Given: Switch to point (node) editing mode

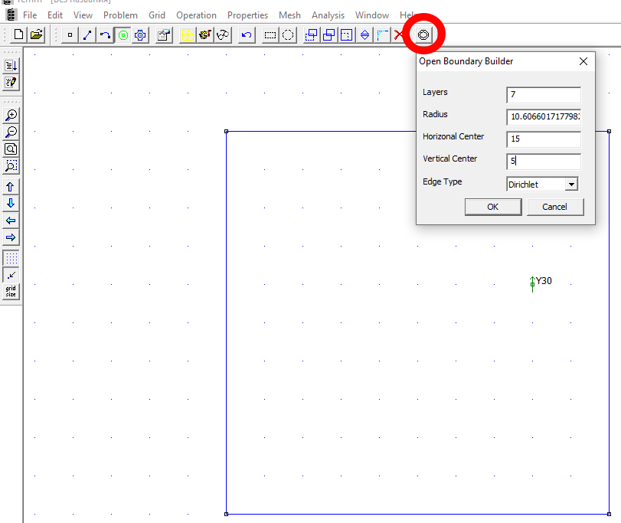Looking at the screenshot, I should pyautogui.click(x=70, y=34).
